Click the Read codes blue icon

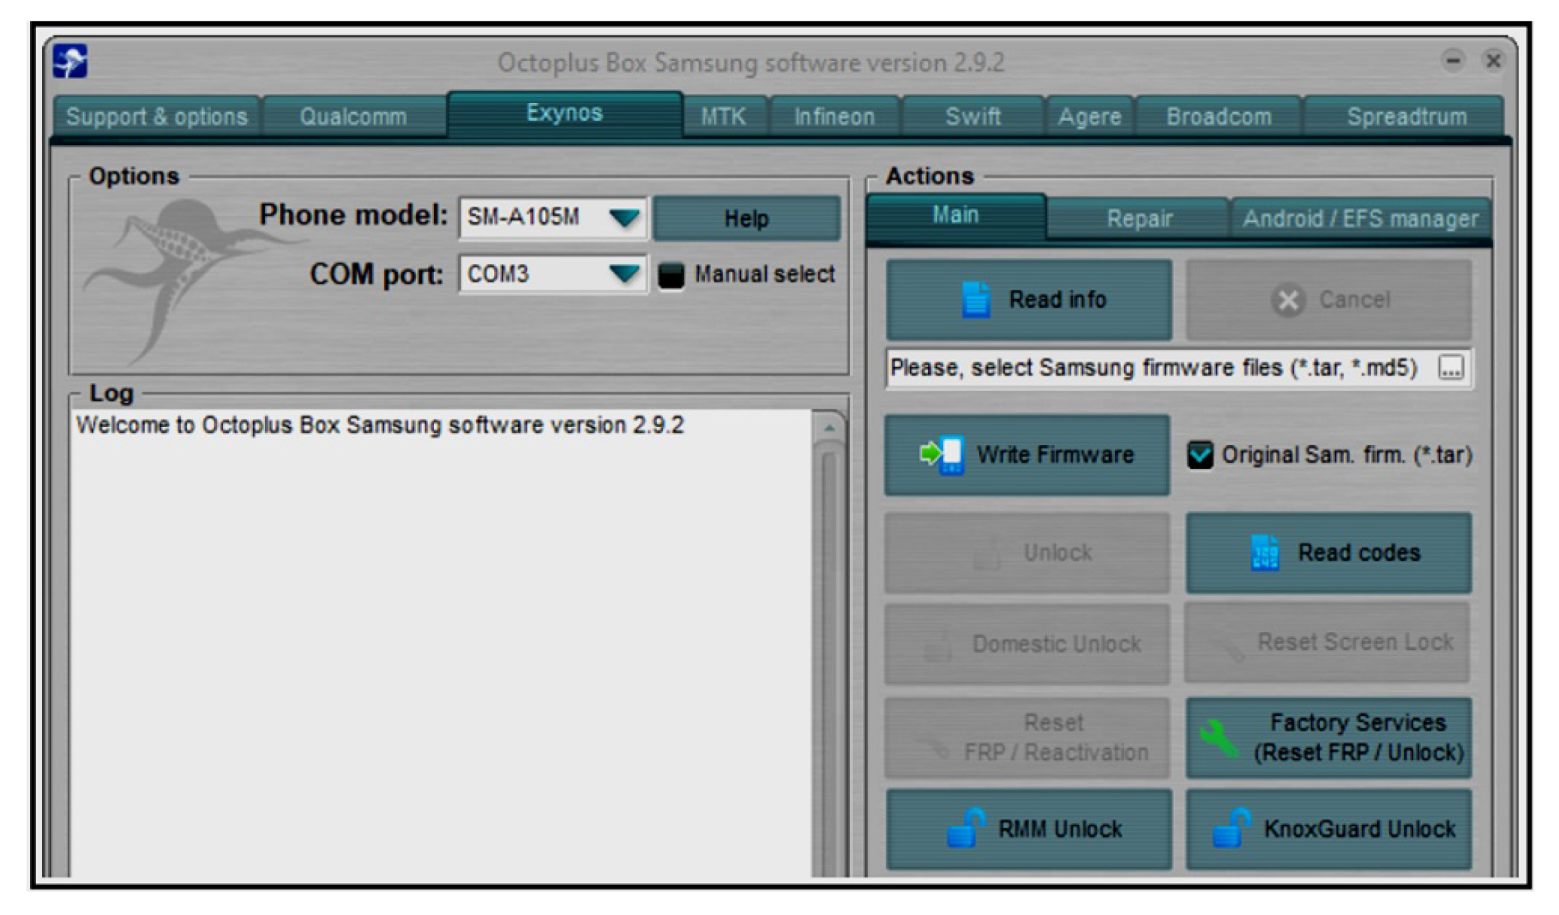pyautogui.click(x=1264, y=553)
